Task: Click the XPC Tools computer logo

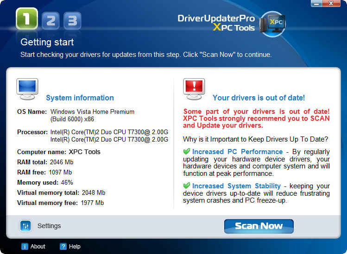Action: pos(272,24)
